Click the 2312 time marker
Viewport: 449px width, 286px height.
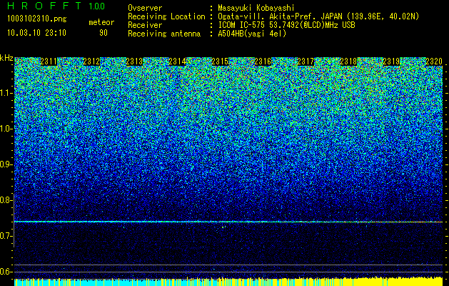pos(91,61)
